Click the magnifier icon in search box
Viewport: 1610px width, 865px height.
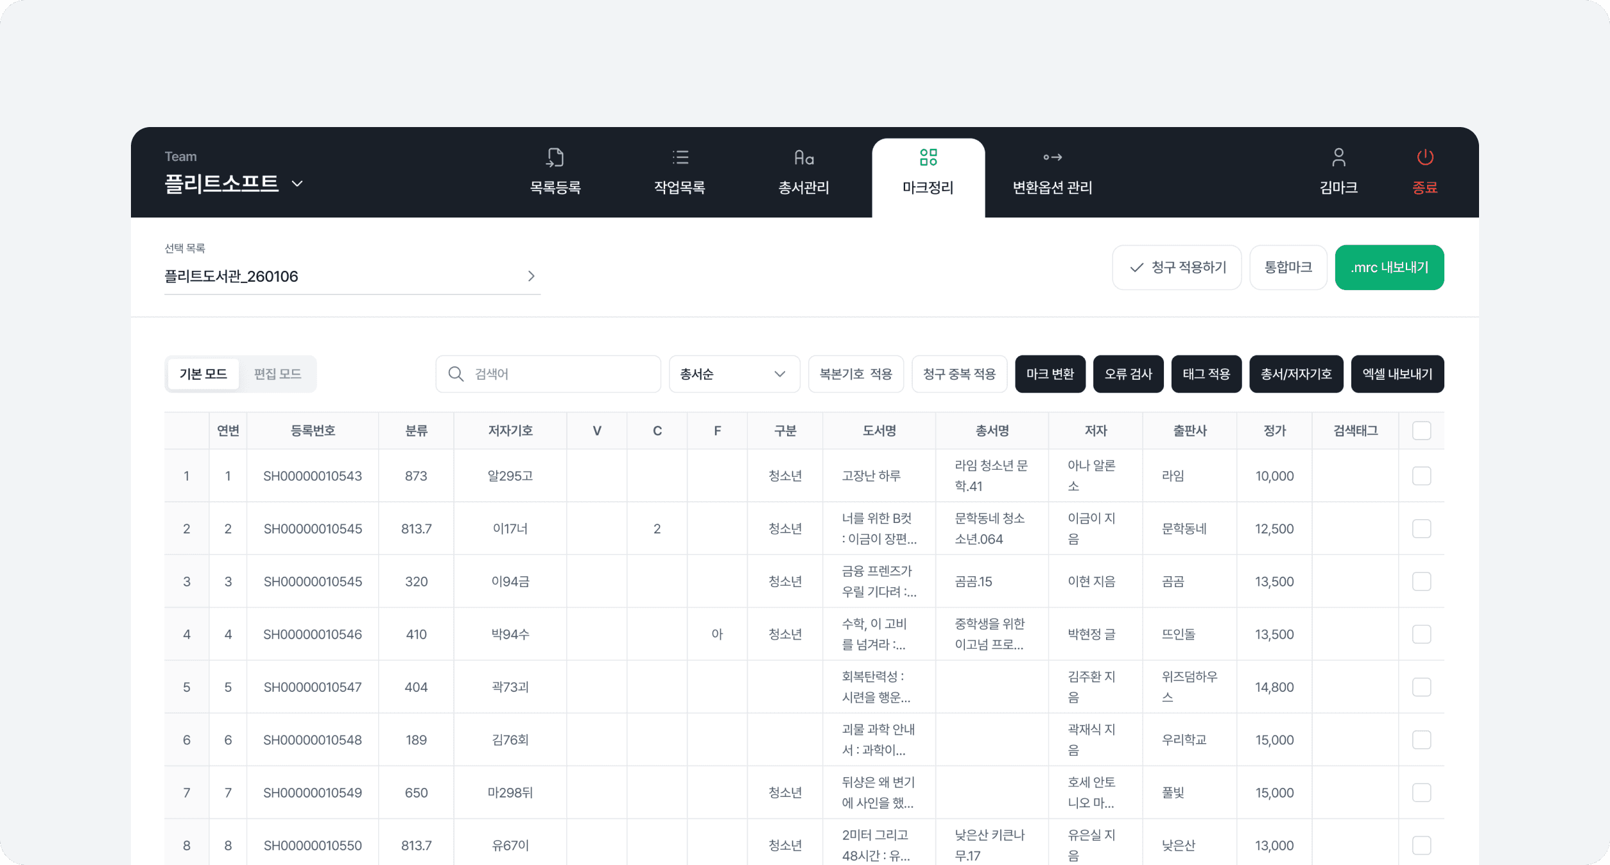click(x=456, y=374)
